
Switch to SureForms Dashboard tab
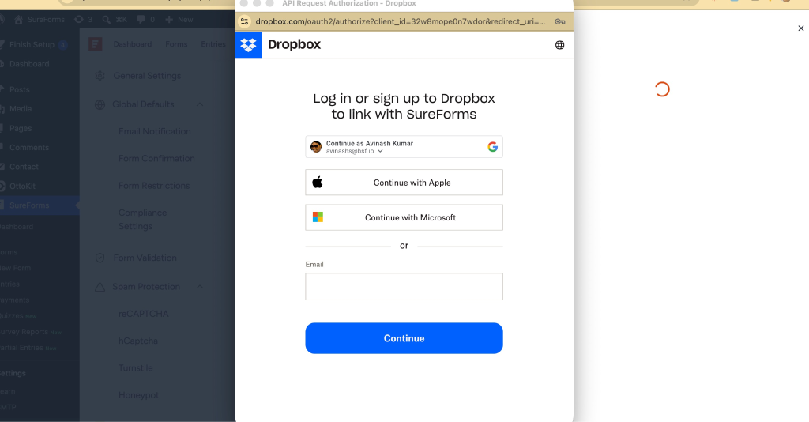[133, 44]
